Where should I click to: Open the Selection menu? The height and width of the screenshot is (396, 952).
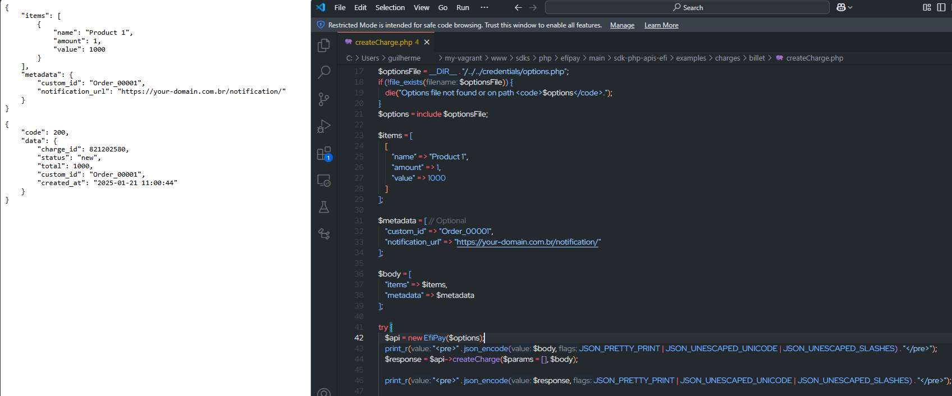click(390, 7)
